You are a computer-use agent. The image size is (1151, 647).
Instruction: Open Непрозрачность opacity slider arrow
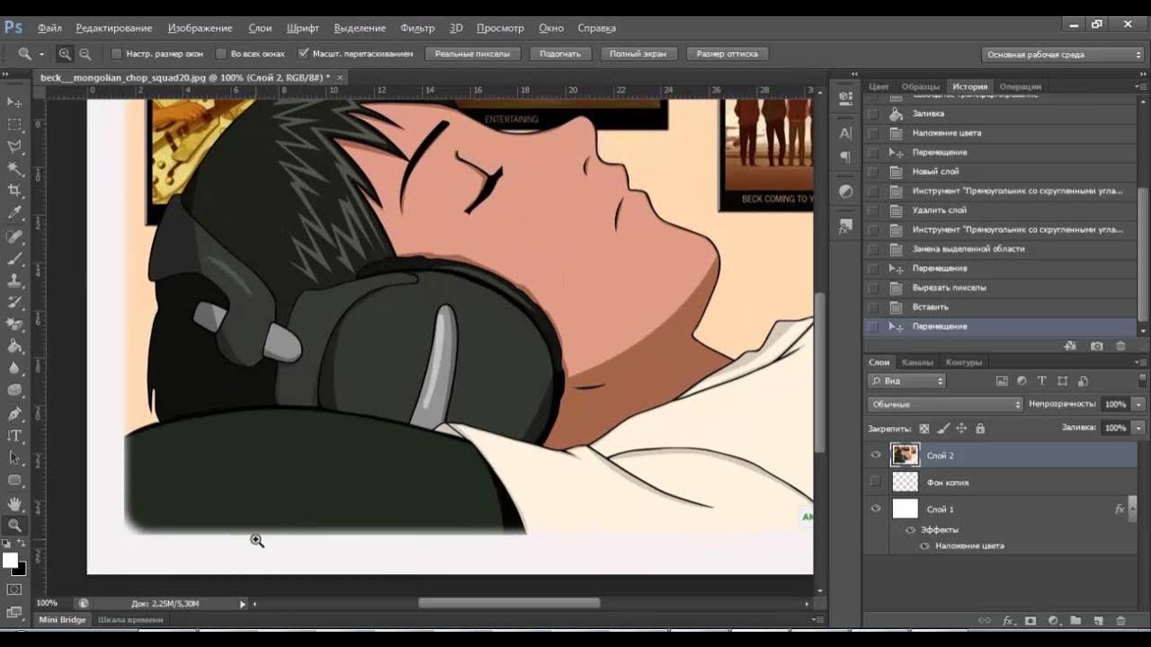click(x=1139, y=404)
